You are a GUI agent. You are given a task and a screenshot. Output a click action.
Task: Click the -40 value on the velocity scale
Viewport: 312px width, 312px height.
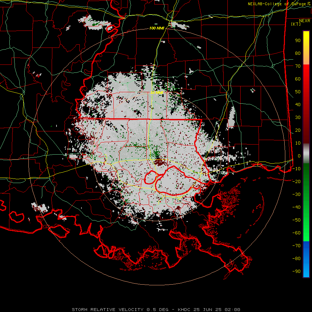pos(296,207)
